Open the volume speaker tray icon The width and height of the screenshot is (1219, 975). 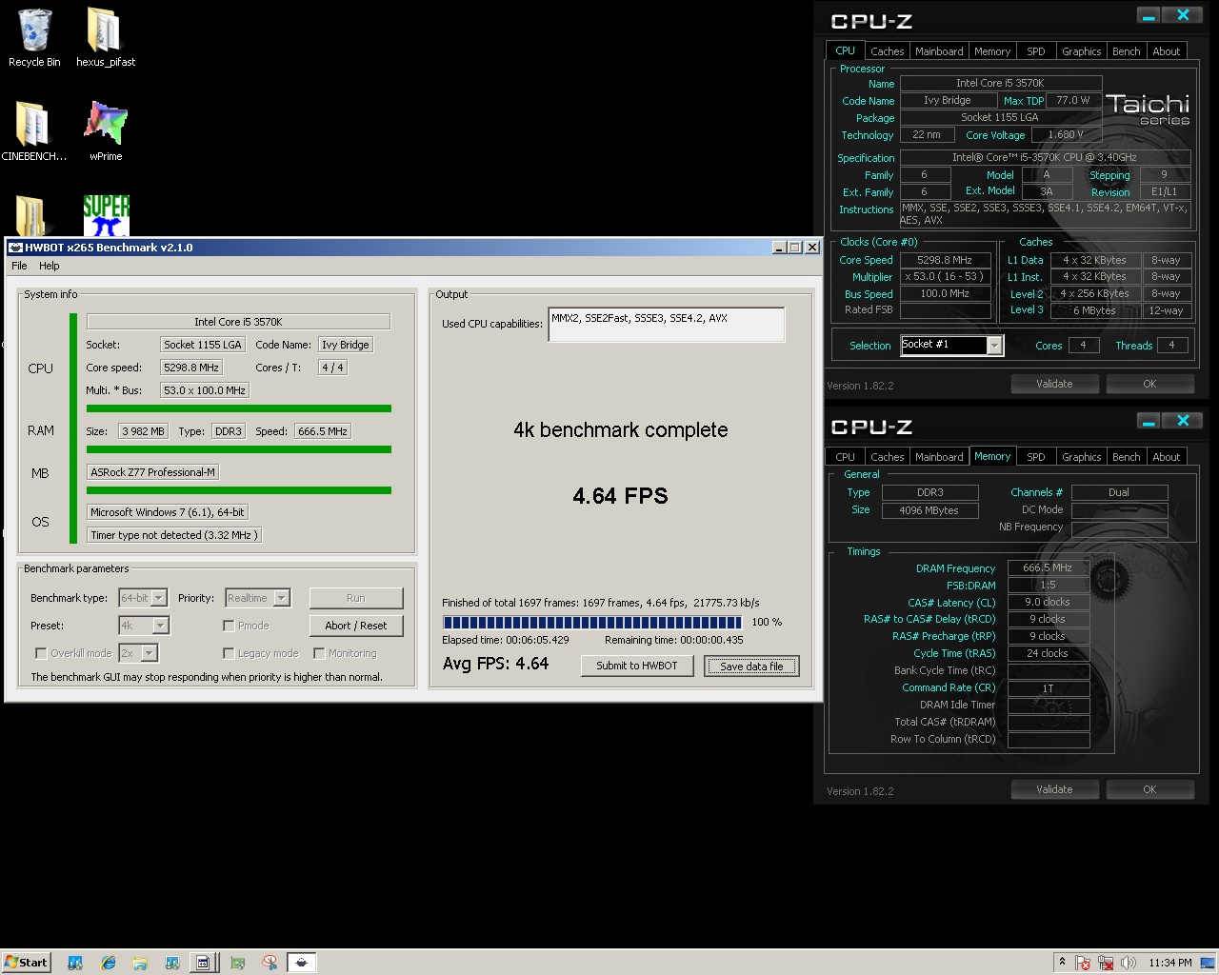(x=1129, y=963)
